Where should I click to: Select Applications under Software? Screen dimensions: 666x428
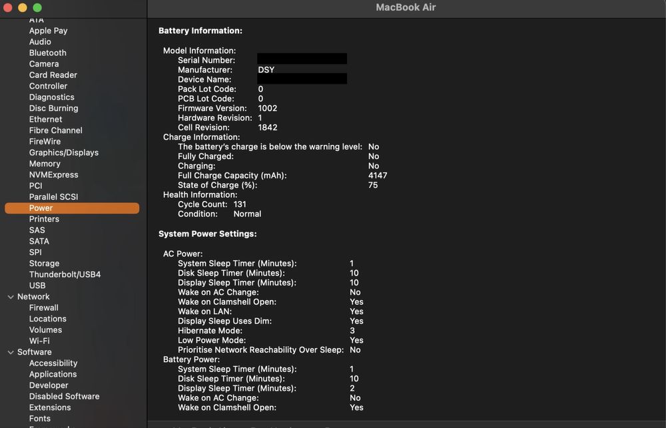point(53,374)
